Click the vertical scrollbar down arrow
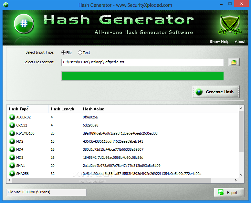 tap(241, 175)
